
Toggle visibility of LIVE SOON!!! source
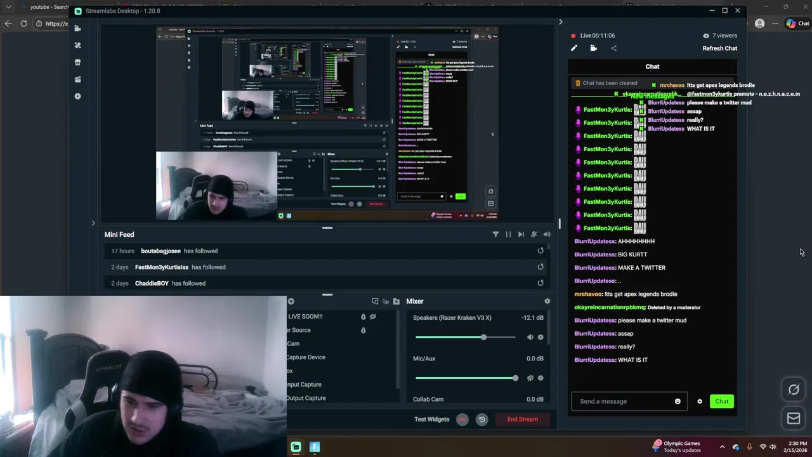[373, 317]
